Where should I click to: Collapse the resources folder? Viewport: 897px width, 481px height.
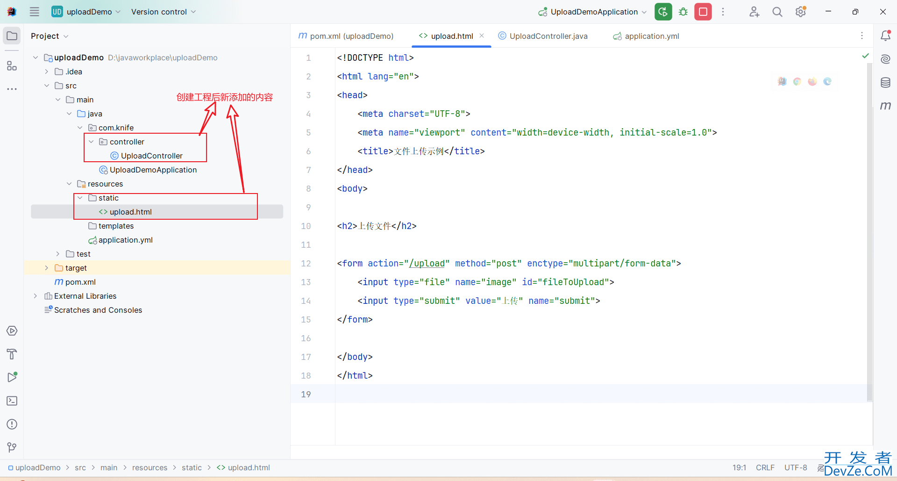click(69, 184)
